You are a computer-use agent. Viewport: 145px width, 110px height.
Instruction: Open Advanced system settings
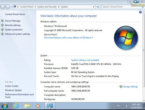(x=17, y=34)
